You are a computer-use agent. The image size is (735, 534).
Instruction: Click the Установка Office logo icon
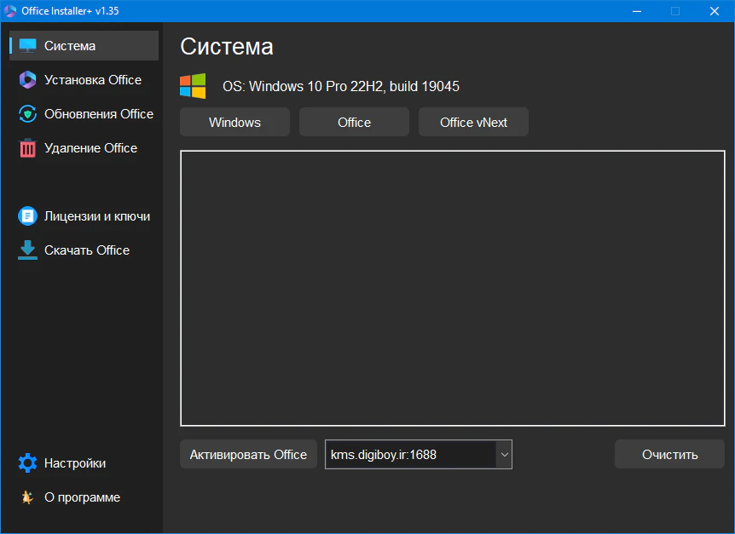click(x=28, y=80)
